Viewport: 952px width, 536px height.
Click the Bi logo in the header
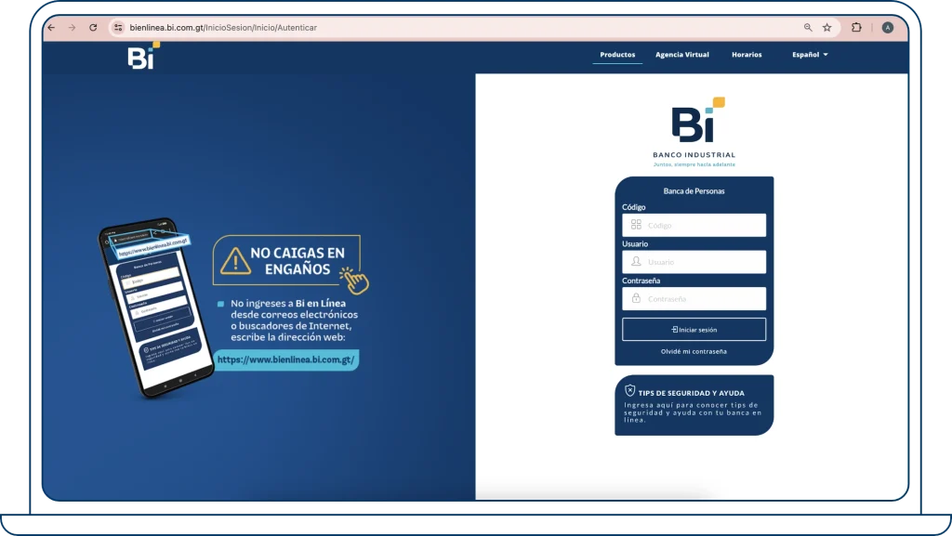tap(142, 56)
